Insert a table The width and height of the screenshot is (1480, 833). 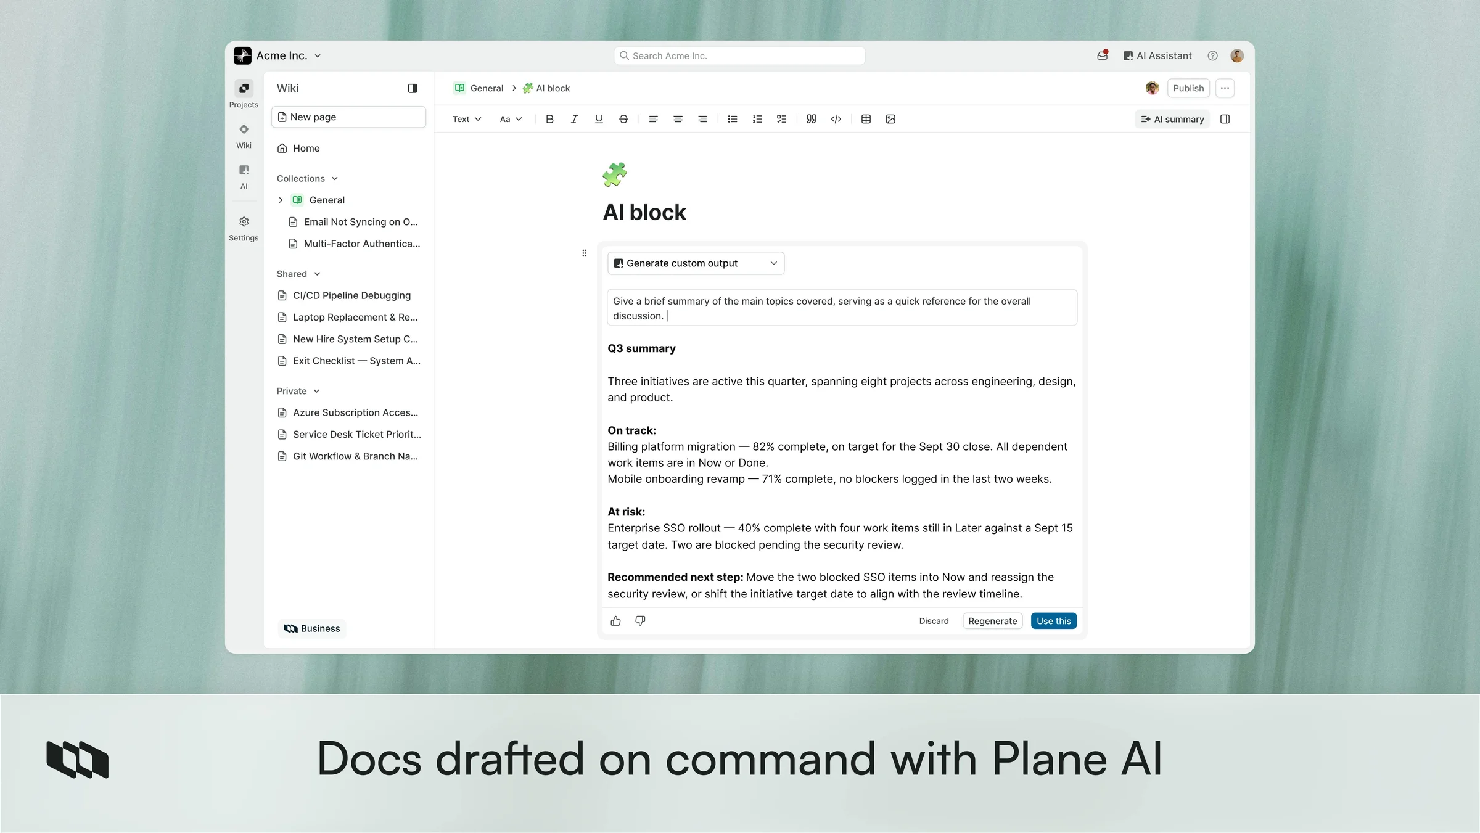click(x=866, y=119)
